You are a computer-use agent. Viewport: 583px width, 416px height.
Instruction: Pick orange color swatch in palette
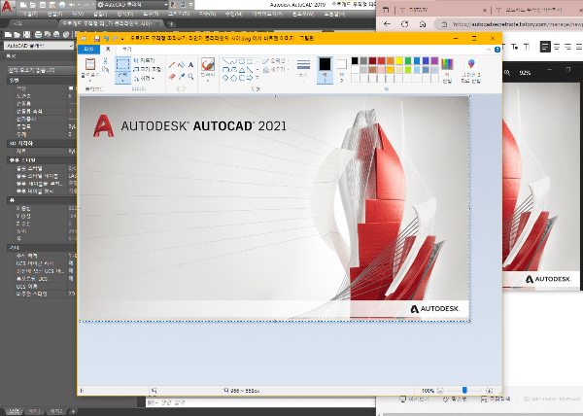[x=390, y=61]
